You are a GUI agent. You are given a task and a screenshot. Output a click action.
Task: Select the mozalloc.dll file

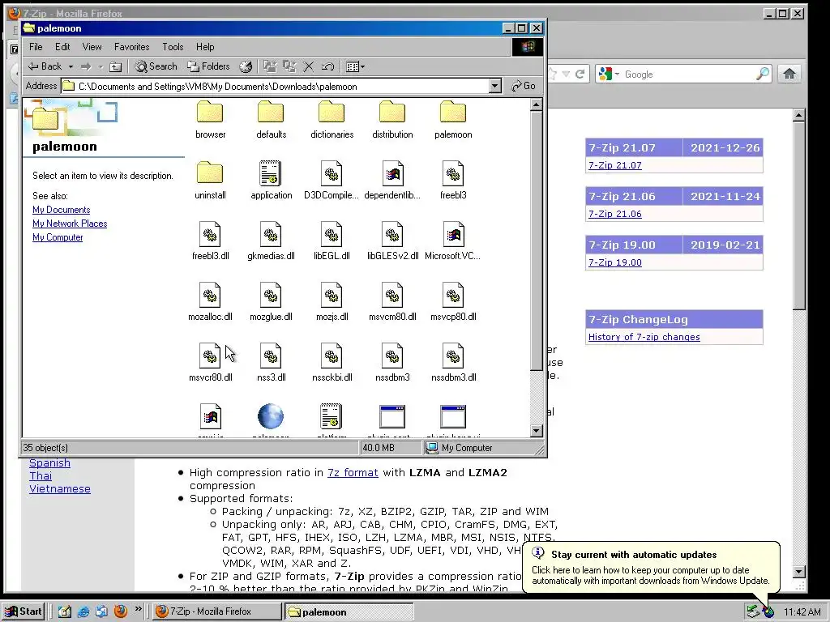point(210,303)
